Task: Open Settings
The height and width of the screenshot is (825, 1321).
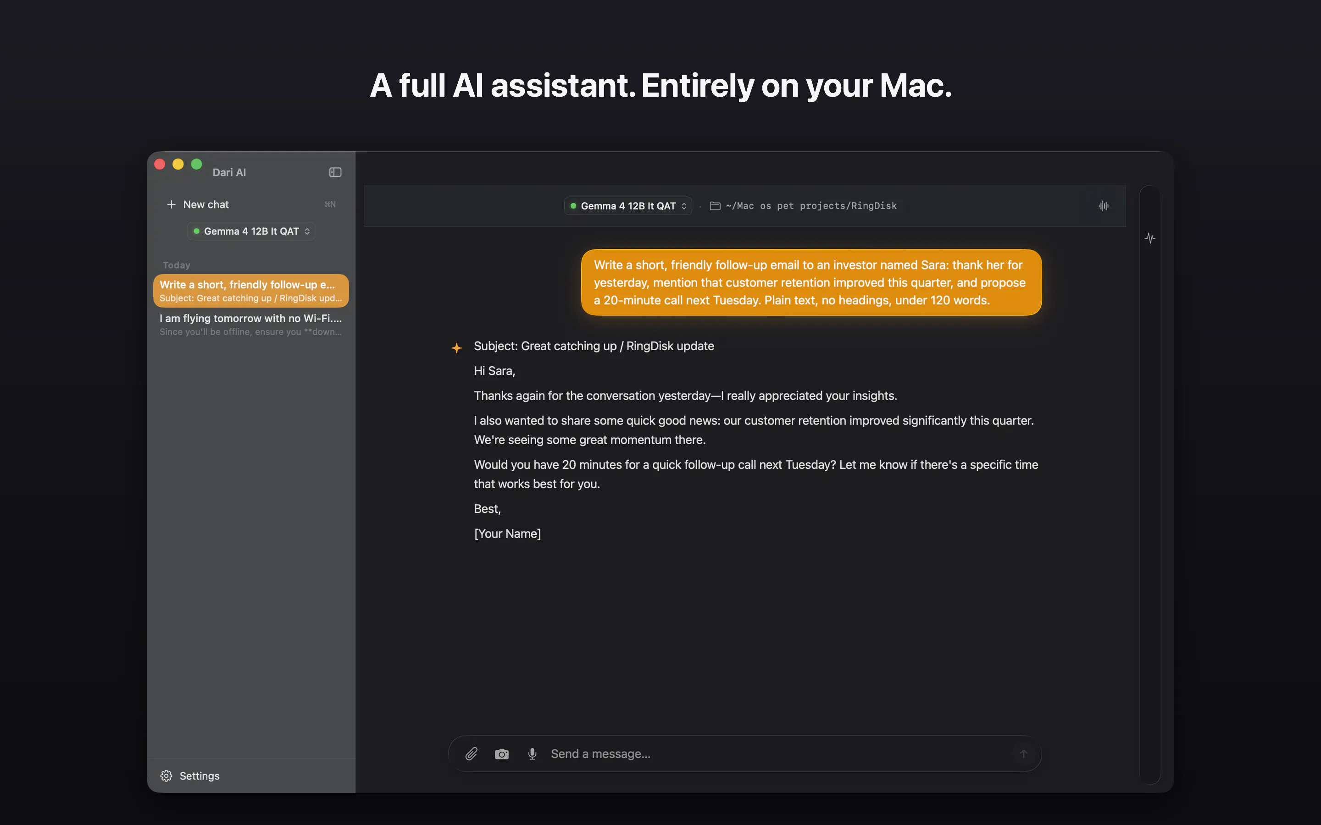Action: (x=190, y=776)
